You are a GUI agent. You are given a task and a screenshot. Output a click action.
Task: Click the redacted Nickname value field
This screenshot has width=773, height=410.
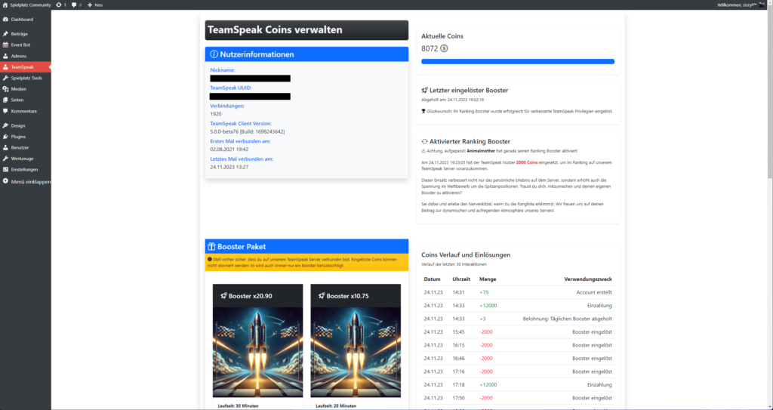[250, 79]
